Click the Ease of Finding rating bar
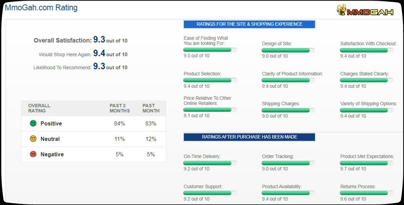 tap(210, 50)
